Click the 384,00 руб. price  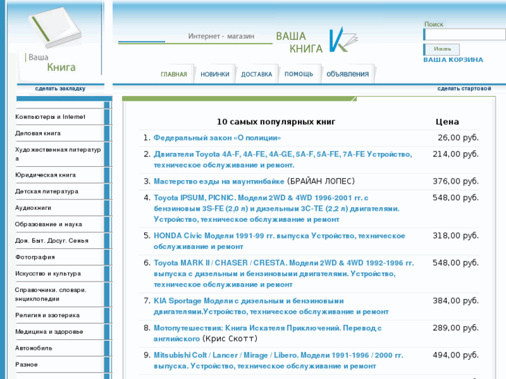click(x=456, y=301)
